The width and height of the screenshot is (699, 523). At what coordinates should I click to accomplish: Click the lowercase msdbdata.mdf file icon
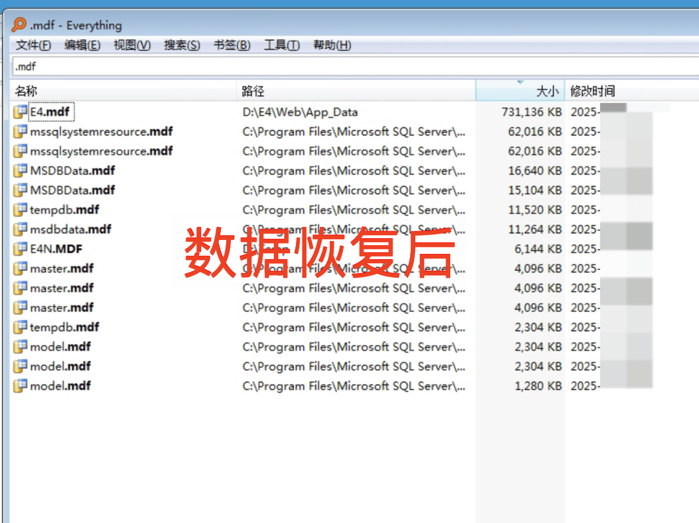coord(21,229)
